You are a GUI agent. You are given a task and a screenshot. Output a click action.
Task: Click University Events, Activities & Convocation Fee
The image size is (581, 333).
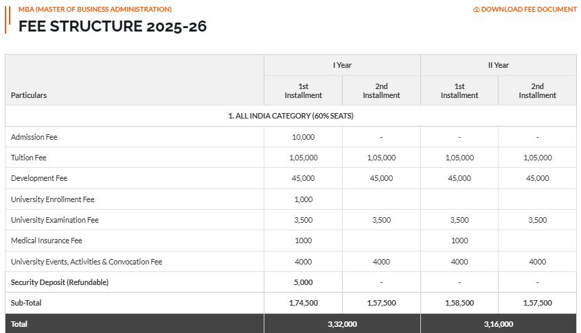point(87,262)
